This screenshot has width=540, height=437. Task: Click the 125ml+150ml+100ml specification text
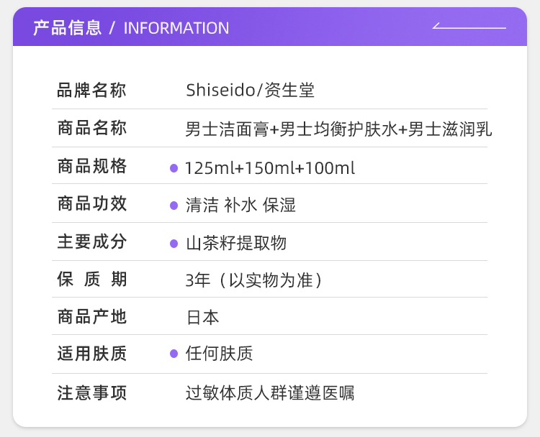click(270, 168)
